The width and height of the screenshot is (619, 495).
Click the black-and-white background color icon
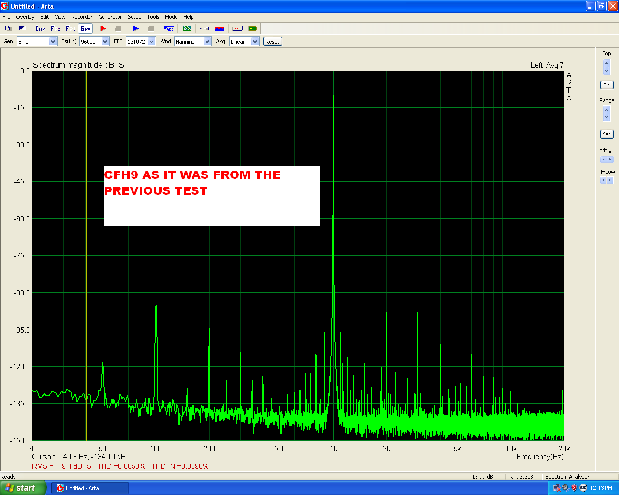point(22,29)
